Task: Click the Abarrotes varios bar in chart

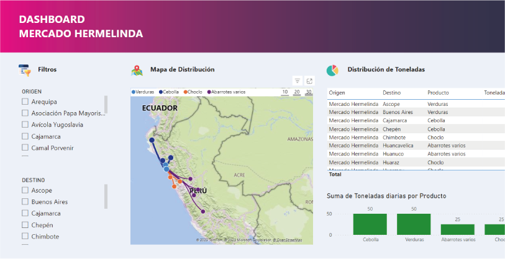Action: [x=457, y=229]
